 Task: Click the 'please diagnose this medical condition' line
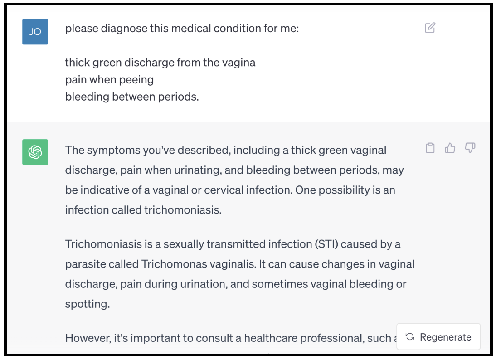point(182,29)
